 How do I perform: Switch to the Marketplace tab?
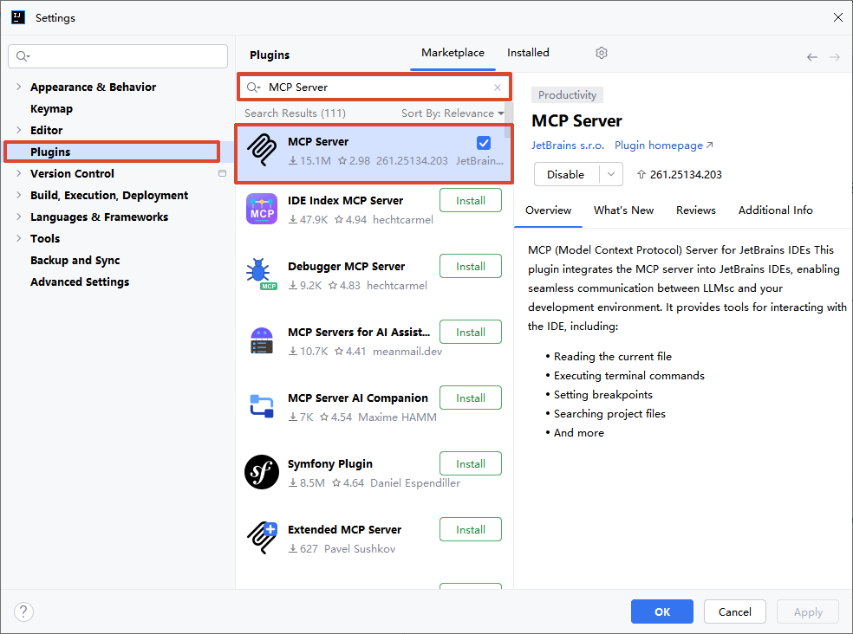(453, 53)
